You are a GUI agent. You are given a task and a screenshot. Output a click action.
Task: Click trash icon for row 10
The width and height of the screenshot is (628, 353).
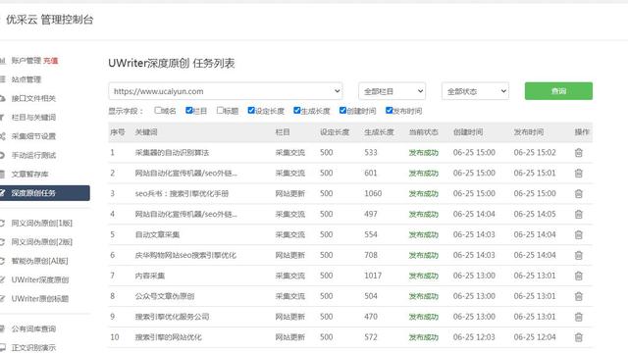(578, 337)
